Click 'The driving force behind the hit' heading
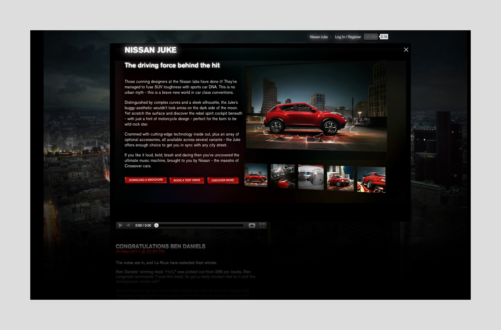The image size is (501, 330). 172,65
